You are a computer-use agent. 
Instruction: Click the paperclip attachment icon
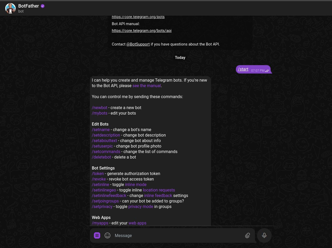[x=248, y=236]
